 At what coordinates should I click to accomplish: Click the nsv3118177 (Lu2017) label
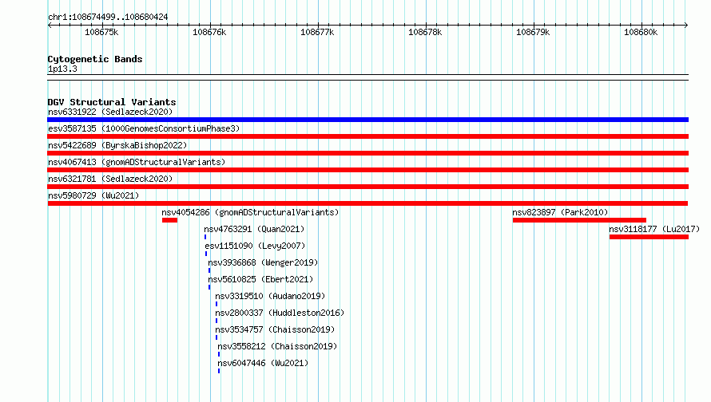[x=654, y=229]
